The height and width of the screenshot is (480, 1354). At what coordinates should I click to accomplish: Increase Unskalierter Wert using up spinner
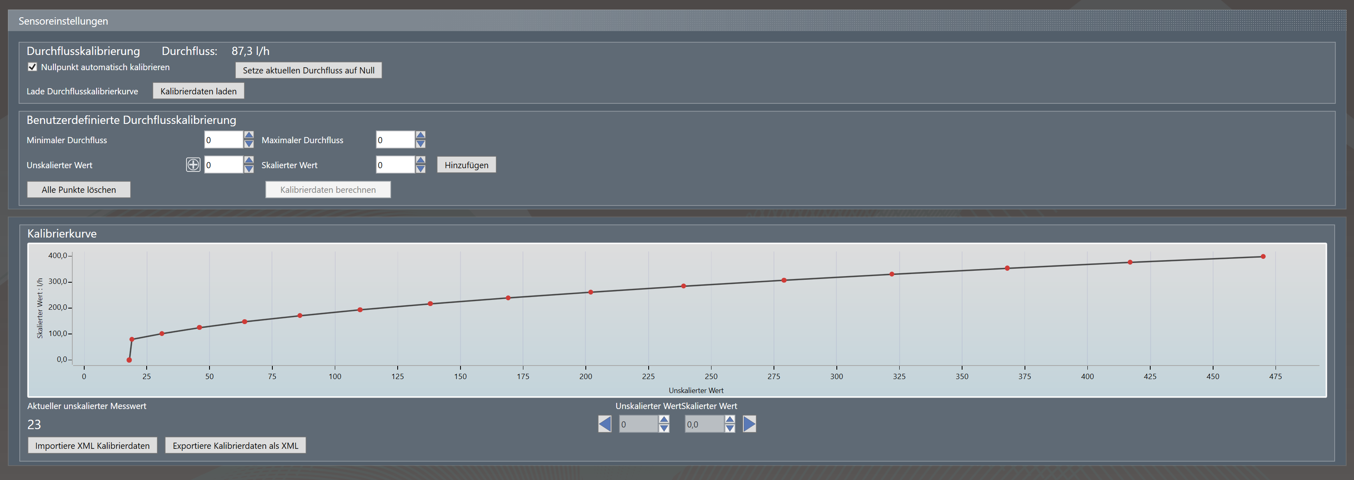[x=249, y=160]
